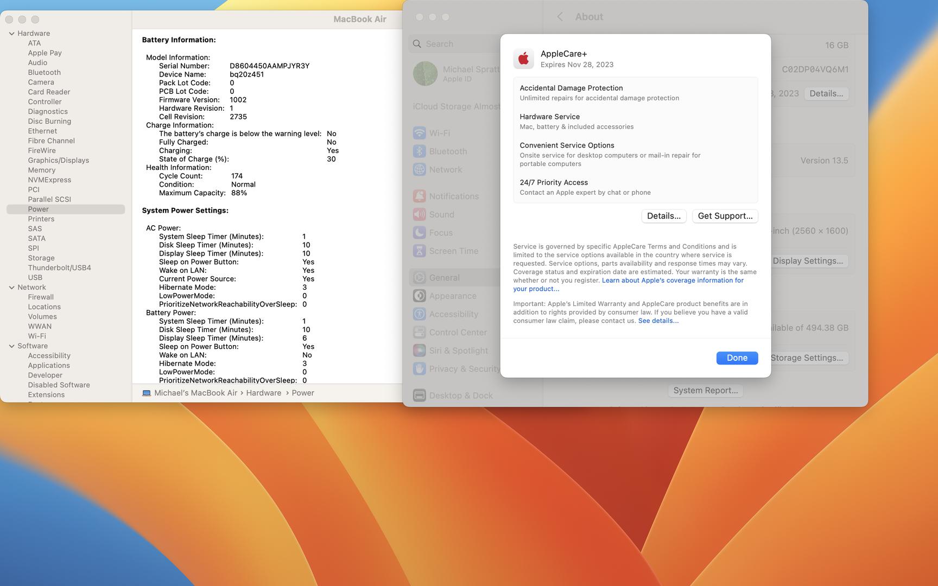Viewport: 938px width, 586px height.
Task: Click the Version 13.5 text in About
Action: click(x=824, y=161)
